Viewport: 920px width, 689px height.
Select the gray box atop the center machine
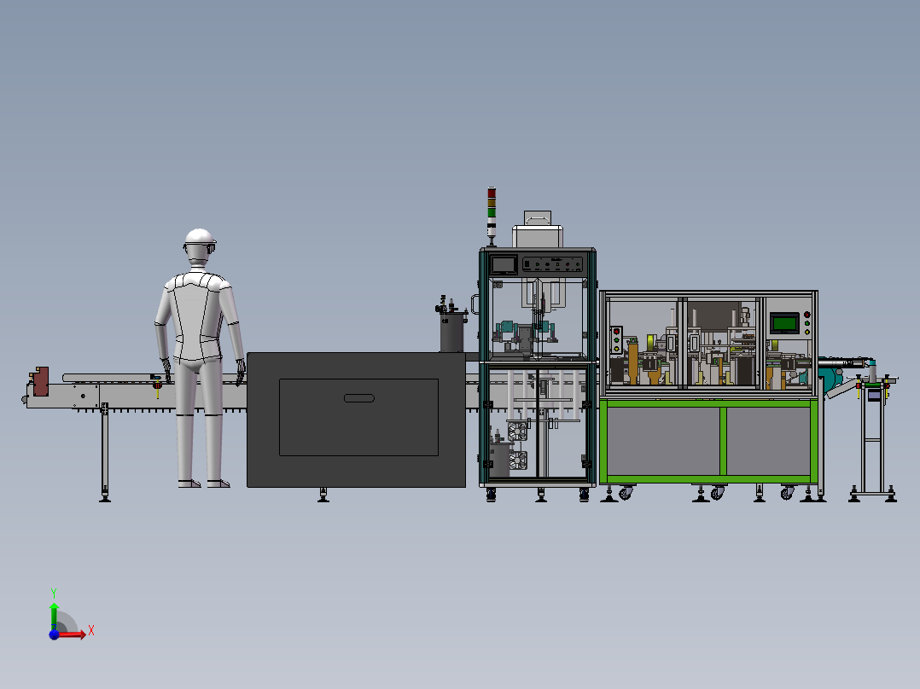[538, 235]
